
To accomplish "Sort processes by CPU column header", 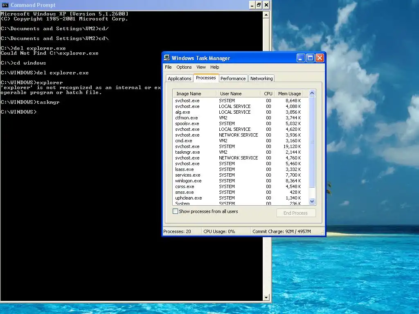I will point(268,94).
